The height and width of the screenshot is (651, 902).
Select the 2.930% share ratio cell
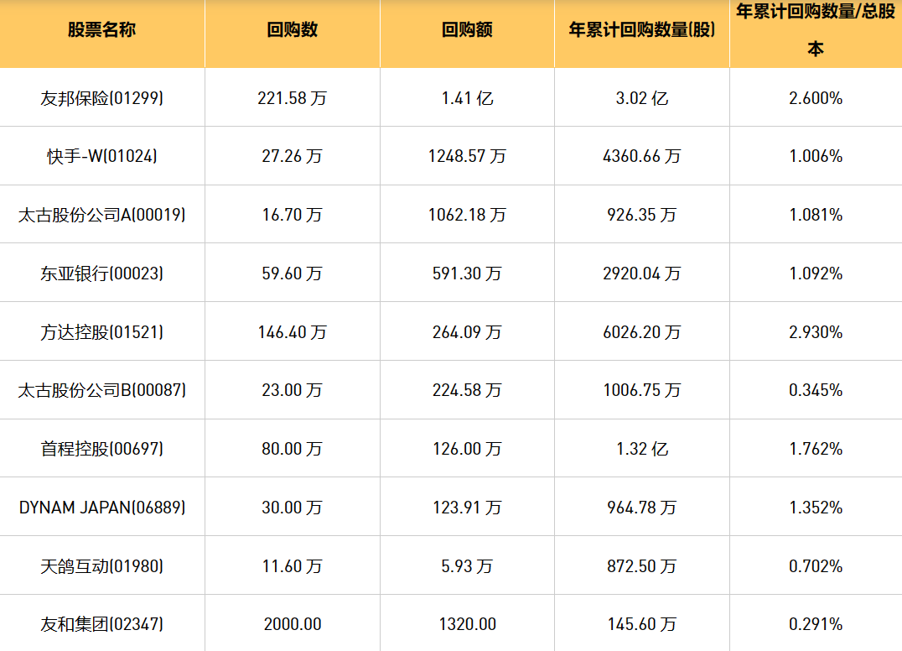point(815,332)
